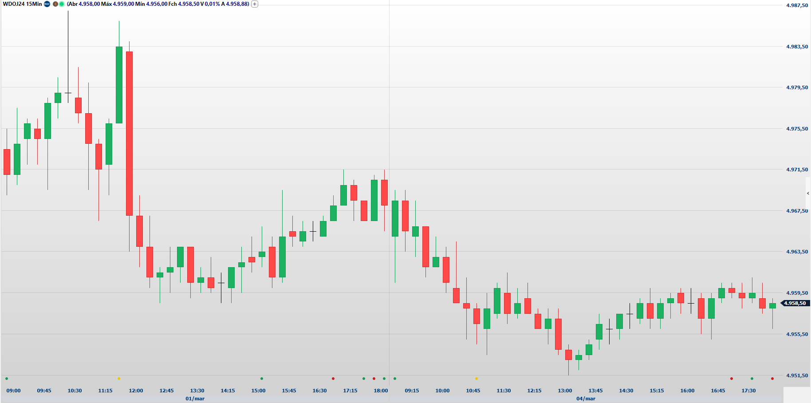811x403 pixels.
Task: Click the green status circle in chart header
Action: pos(62,4)
